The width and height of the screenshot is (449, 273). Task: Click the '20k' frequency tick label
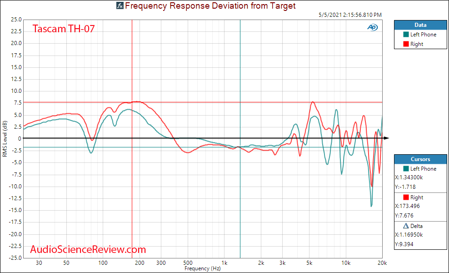[382, 263]
